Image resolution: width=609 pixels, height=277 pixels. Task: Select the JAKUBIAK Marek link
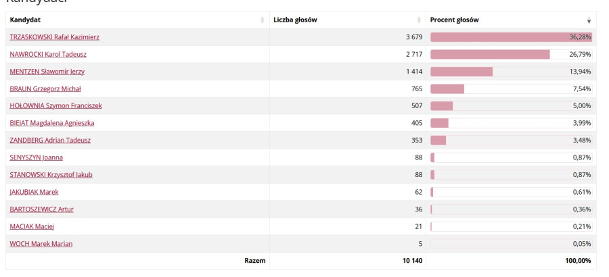[x=34, y=192]
